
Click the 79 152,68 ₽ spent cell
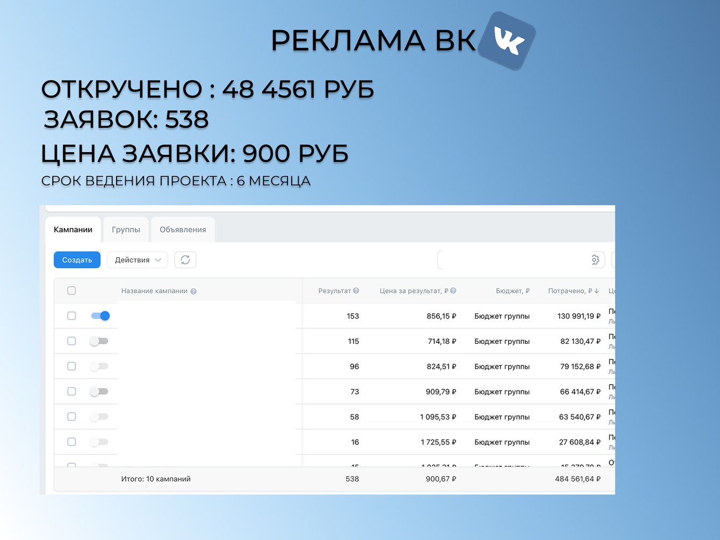581,366
